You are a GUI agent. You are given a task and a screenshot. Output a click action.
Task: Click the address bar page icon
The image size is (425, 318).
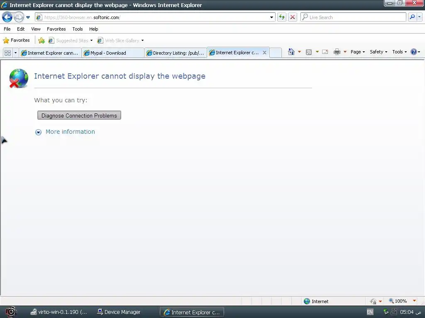tap(39, 17)
